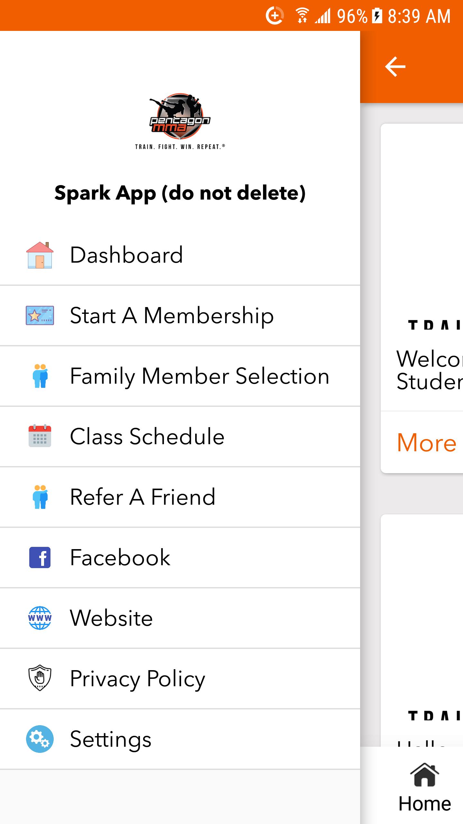View the Class Schedule

[180, 436]
